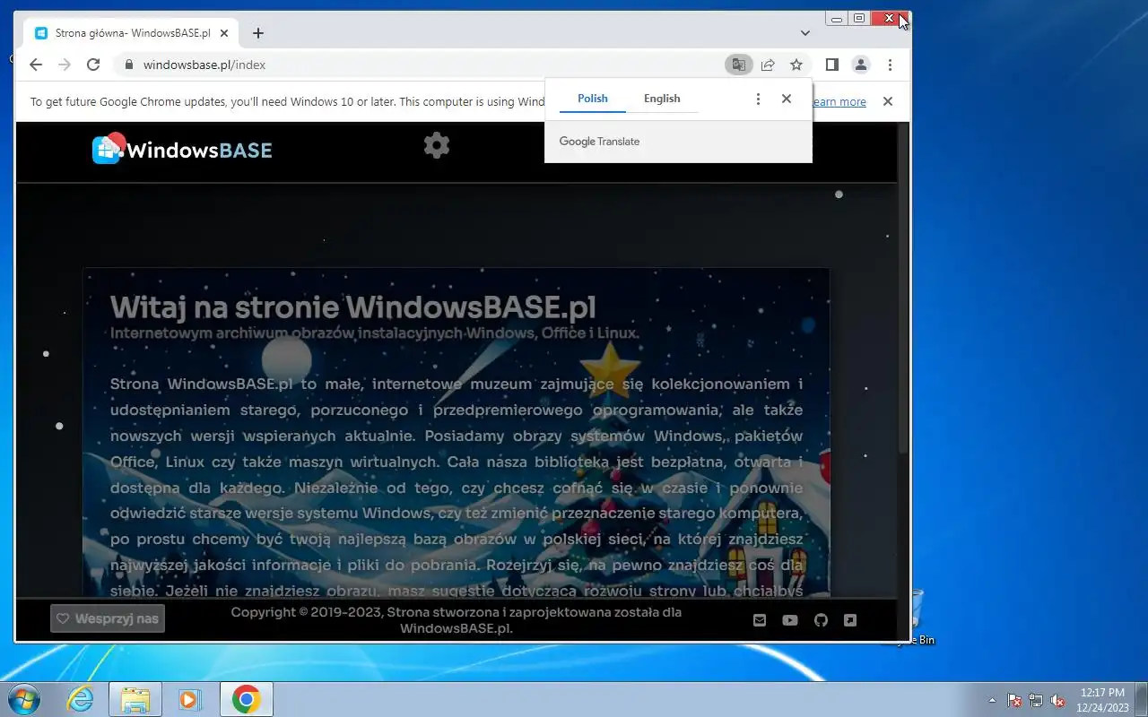This screenshot has height=717, width=1148.
Task: View site security lock information
Action: pyautogui.click(x=128, y=65)
